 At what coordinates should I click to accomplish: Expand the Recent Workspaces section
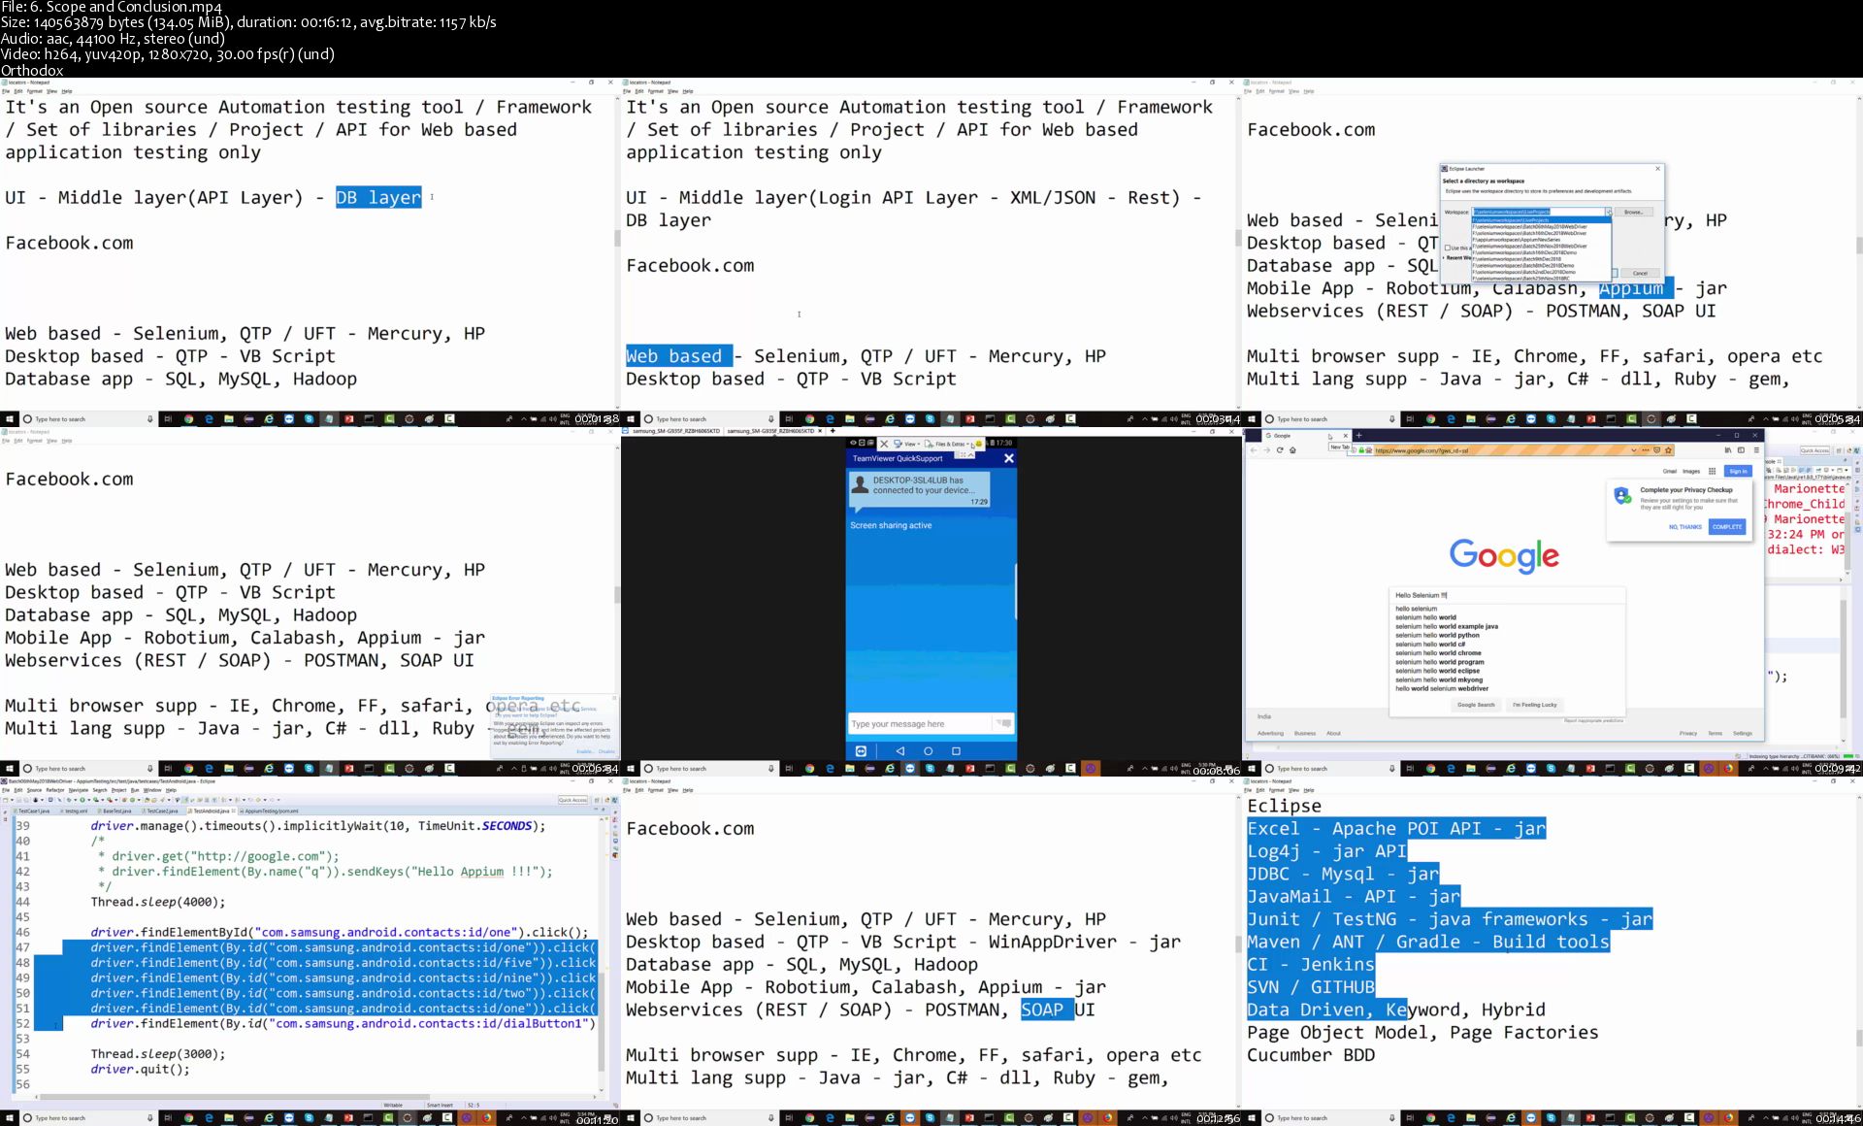pos(1445,257)
